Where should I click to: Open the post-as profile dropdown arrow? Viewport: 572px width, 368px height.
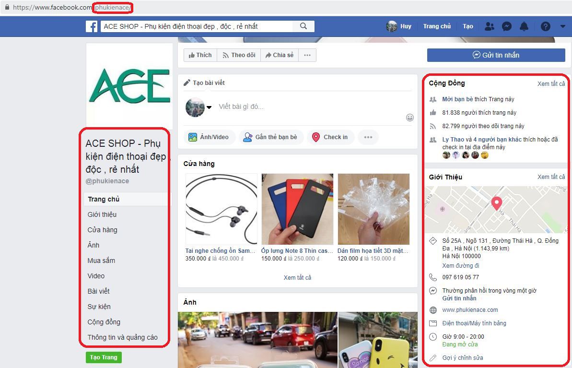pyautogui.click(x=209, y=107)
